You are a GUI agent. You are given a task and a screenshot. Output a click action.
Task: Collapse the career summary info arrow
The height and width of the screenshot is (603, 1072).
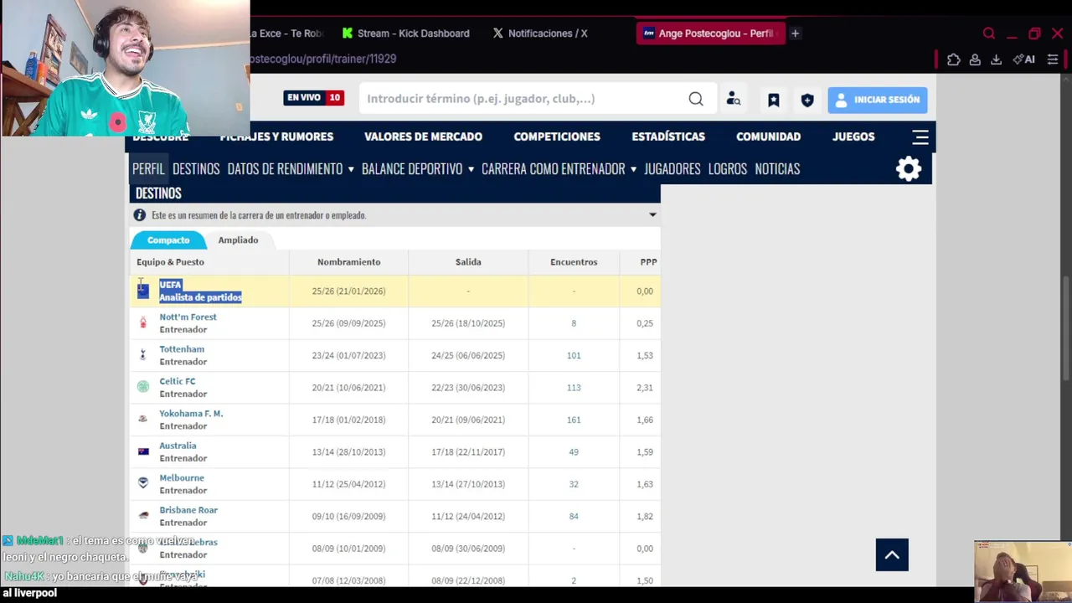point(652,215)
